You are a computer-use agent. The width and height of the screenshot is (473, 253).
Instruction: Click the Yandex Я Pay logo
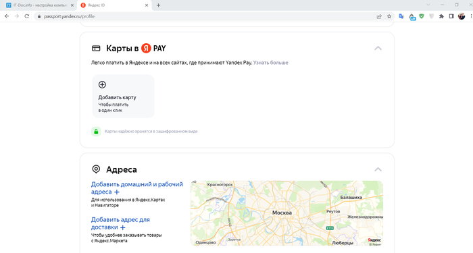coord(153,48)
